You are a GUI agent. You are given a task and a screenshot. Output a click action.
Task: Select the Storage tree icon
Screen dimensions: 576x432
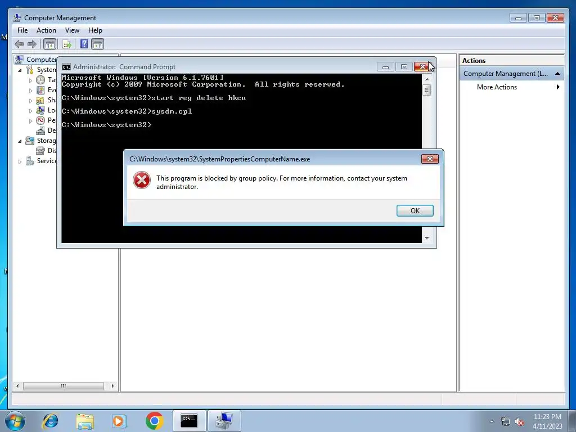tap(30, 141)
